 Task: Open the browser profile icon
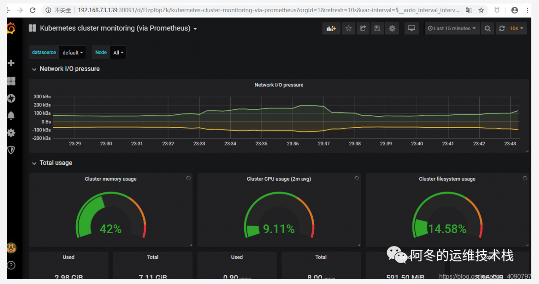click(x=515, y=10)
